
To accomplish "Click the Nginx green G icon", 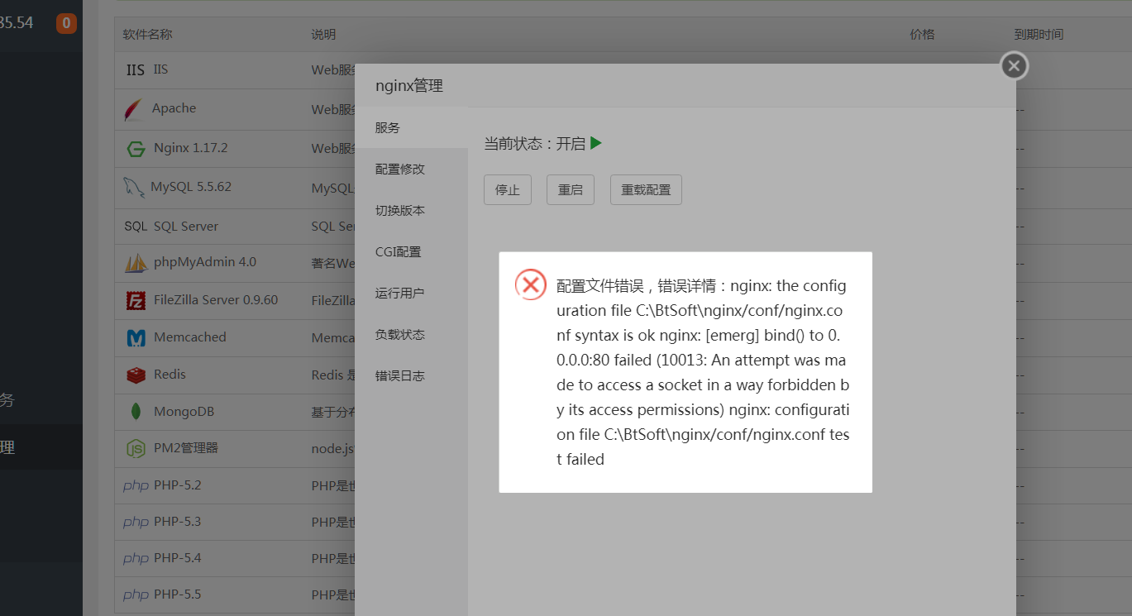I will (x=136, y=149).
